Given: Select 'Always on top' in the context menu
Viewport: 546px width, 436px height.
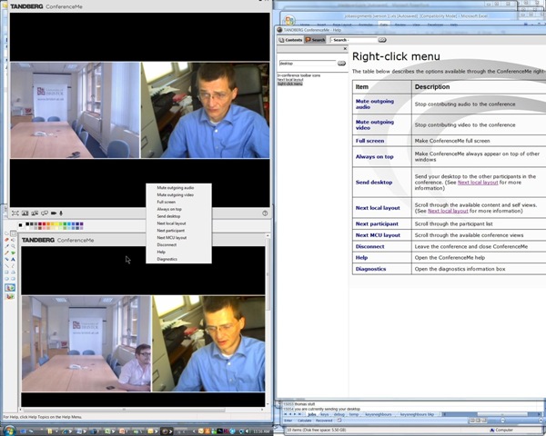Looking at the screenshot, I should tap(168, 209).
